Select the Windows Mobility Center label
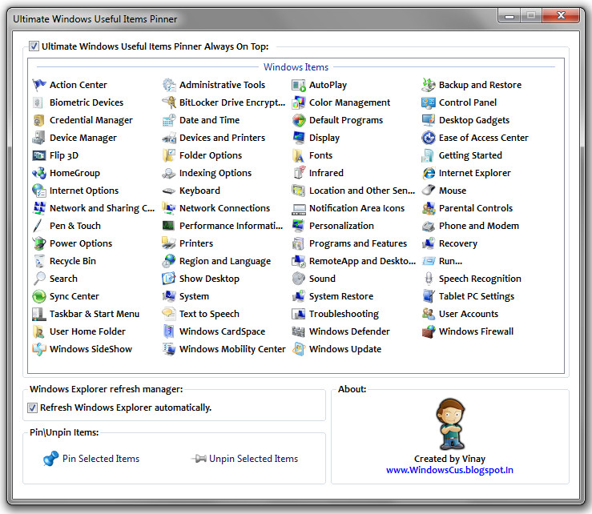This screenshot has height=514, width=592. 232,349
